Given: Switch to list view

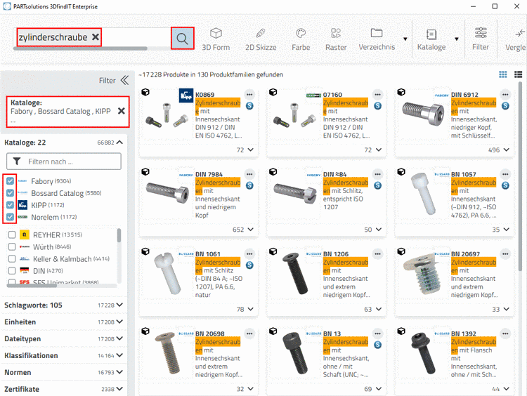Looking at the screenshot, I should (x=519, y=74).
